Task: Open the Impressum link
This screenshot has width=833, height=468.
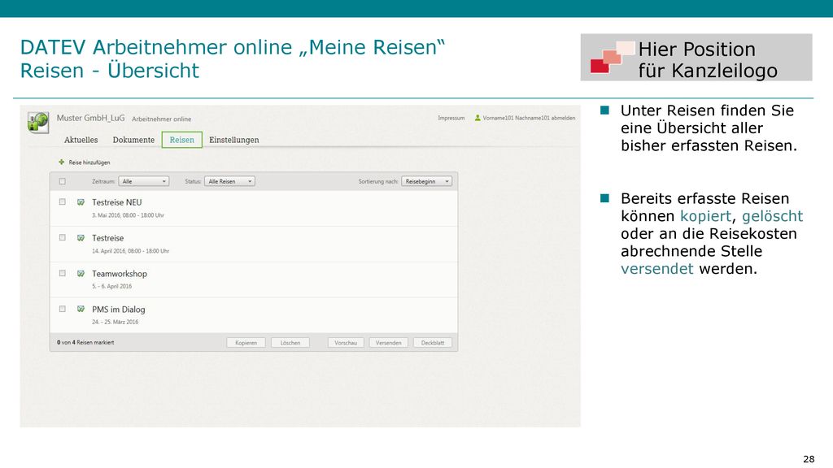Action: (451, 118)
